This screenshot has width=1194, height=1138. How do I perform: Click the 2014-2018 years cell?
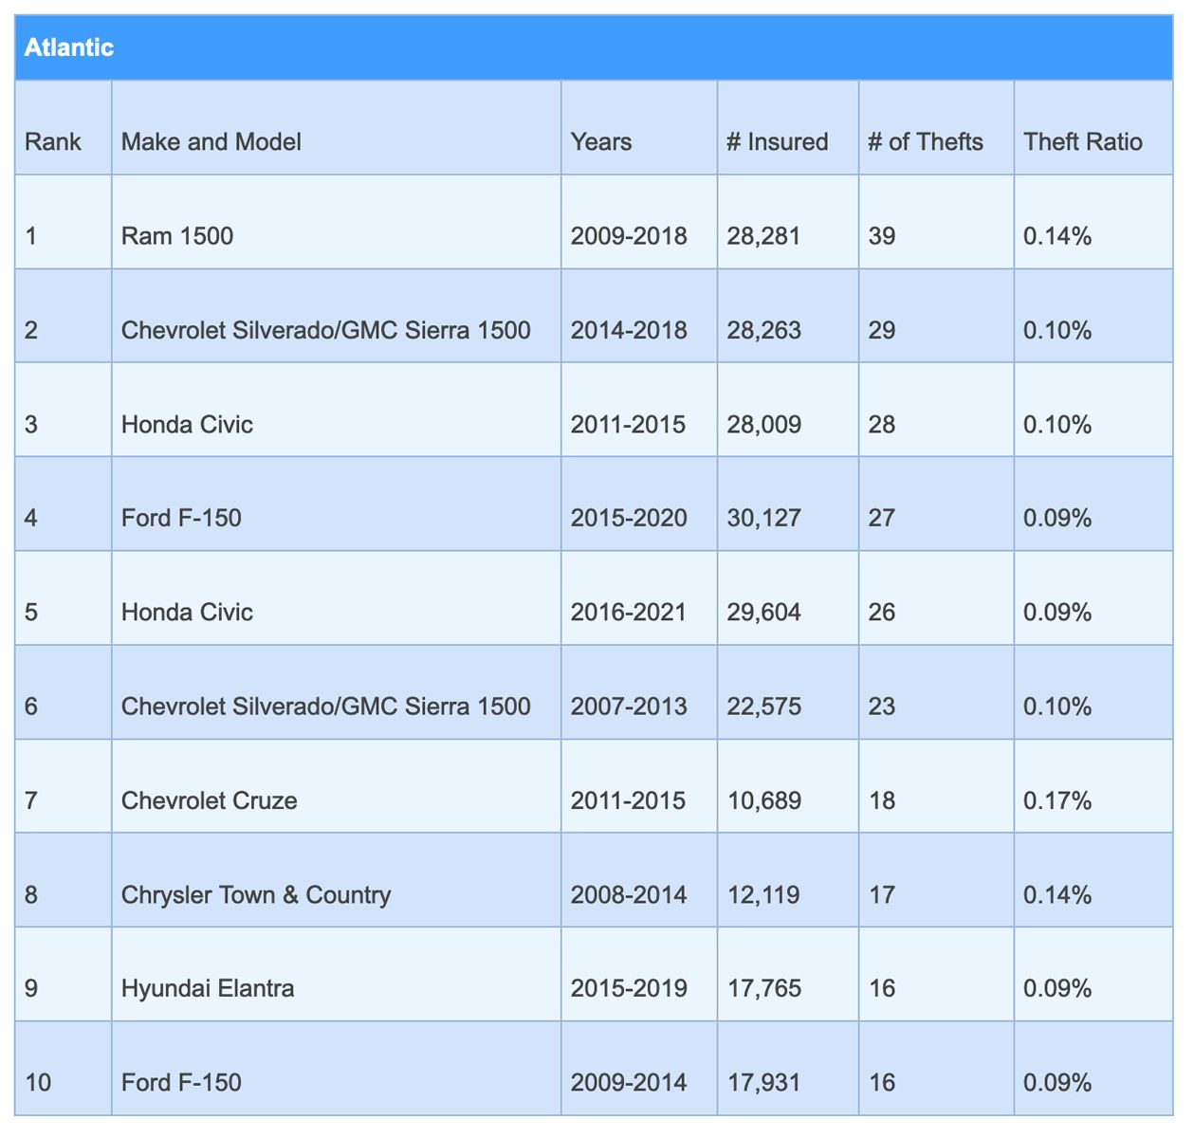point(629,330)
